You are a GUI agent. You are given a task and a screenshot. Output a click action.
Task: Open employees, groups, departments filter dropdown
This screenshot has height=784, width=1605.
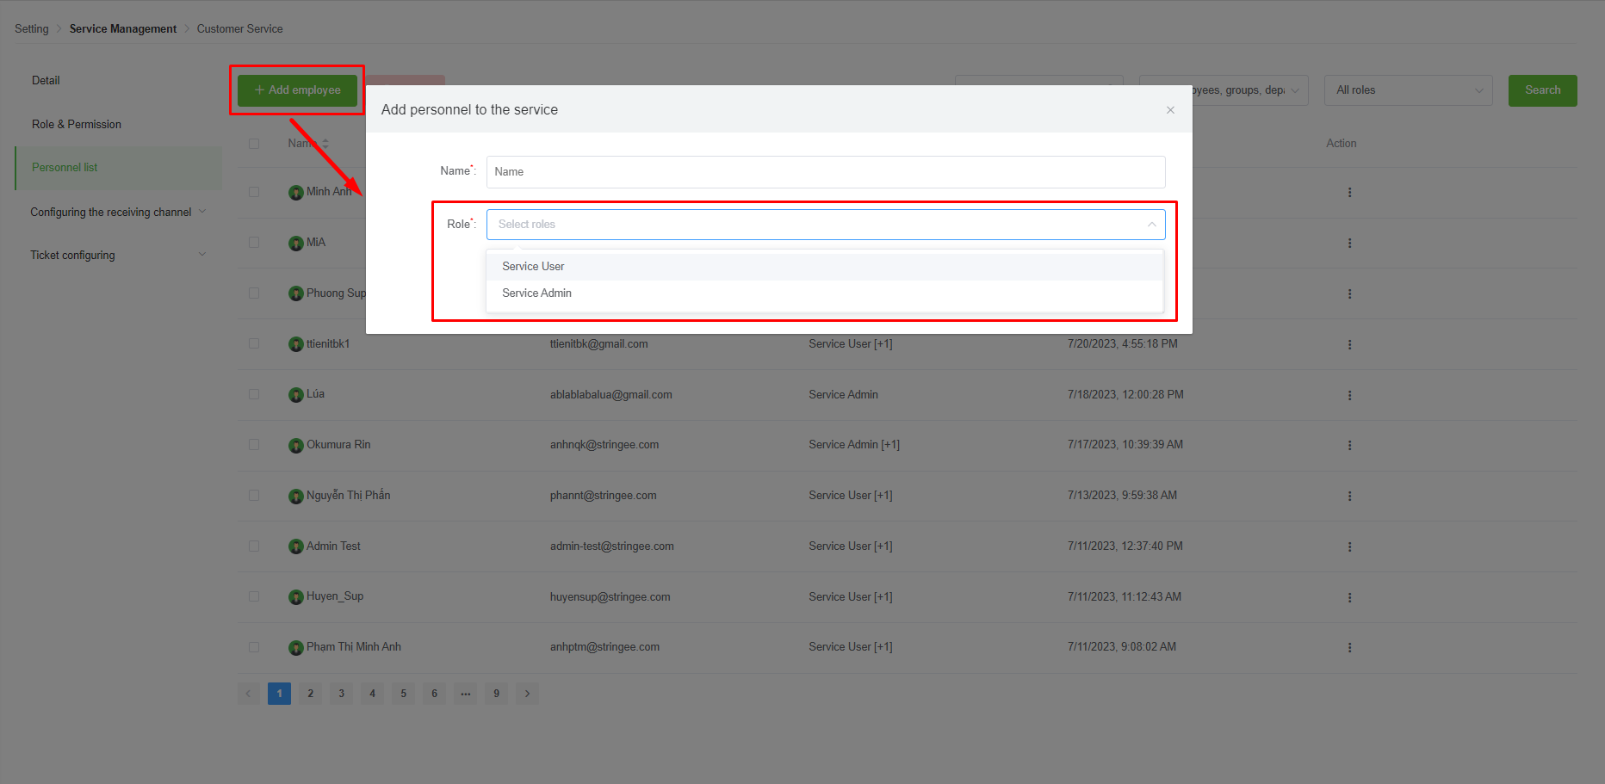coord(1224,90)
